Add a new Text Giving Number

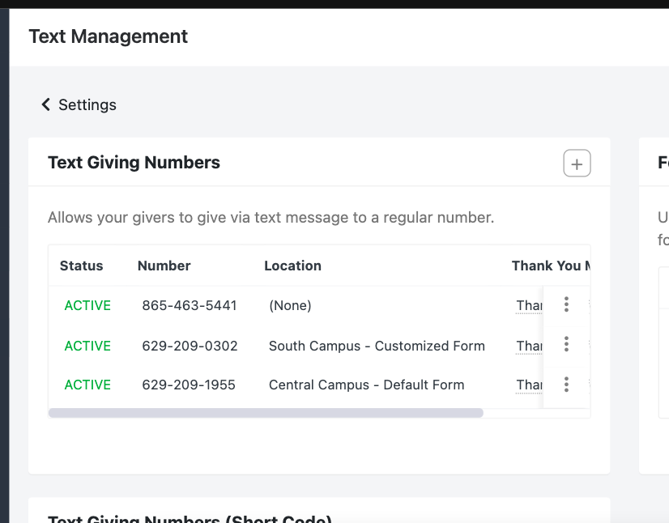pyautogui.click(x=577, y=164)
